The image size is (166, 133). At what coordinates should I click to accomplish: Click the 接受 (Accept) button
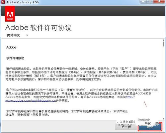150,127
